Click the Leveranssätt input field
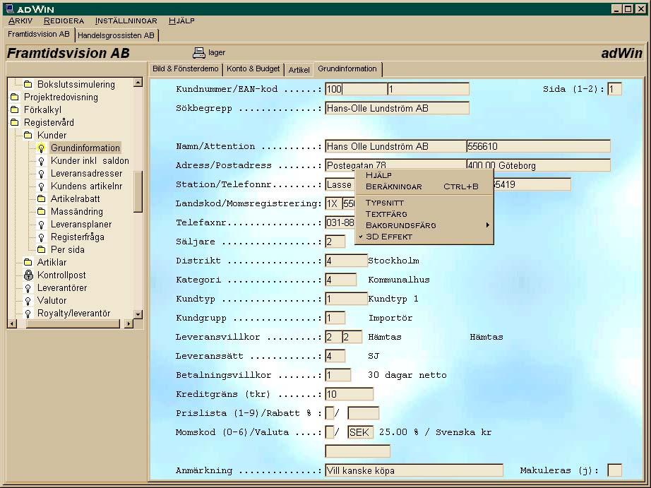Viewport: 651px width, 488px height. 335,356
